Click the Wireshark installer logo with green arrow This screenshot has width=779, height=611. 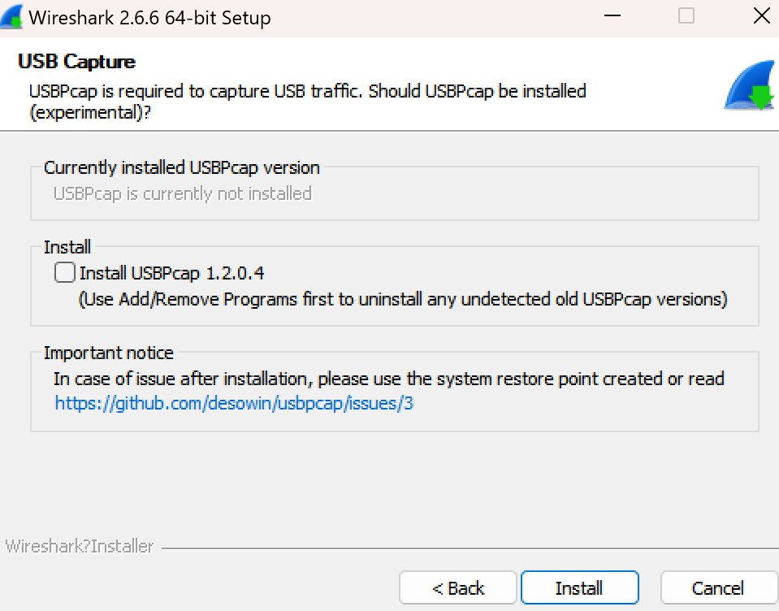pyautogui.click(x=749, y=86)
